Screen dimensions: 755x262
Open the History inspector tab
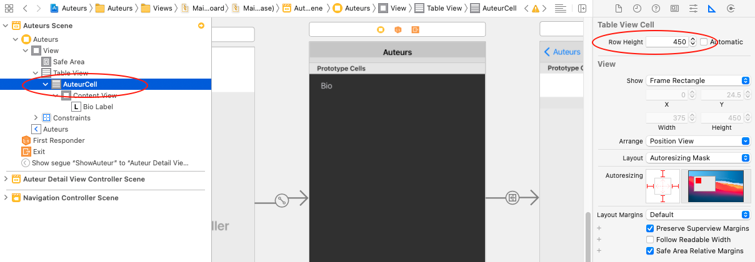[637, 9]
